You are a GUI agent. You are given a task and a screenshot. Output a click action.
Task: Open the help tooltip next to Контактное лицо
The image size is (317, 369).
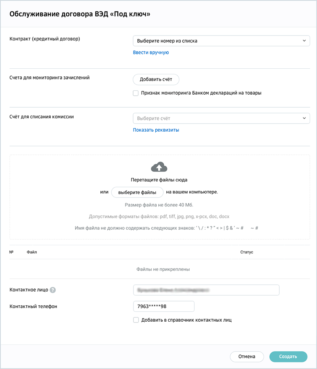click(53, 290)
